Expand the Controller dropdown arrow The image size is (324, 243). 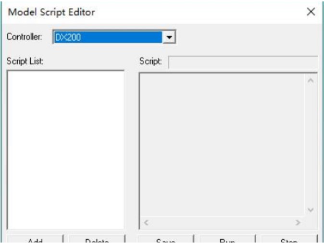coord(168,37)
